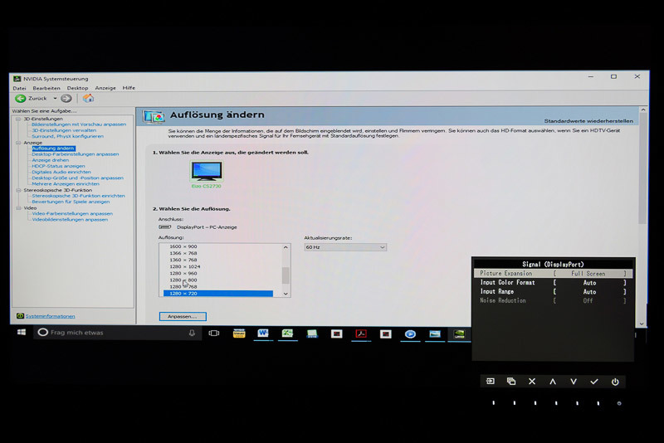Click the main panel scroll-up arrow

click(642, 110)
